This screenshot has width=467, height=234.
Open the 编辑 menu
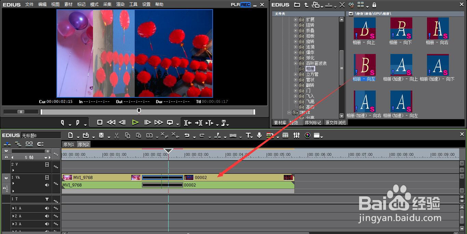pos(42,5)
